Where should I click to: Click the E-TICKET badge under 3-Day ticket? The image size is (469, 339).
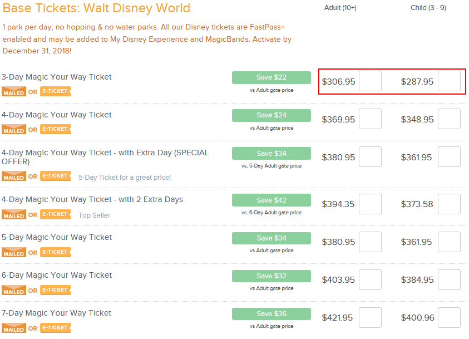coord(56,91)
